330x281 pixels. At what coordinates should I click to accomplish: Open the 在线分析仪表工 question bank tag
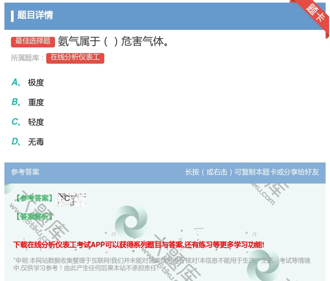point(75,58)
